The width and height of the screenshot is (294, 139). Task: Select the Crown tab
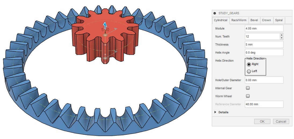266,20
